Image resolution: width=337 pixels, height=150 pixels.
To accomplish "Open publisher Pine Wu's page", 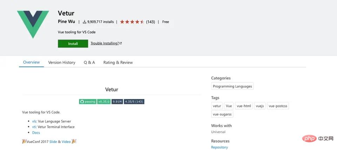I will pyautogui.click(x=66, y=21).
